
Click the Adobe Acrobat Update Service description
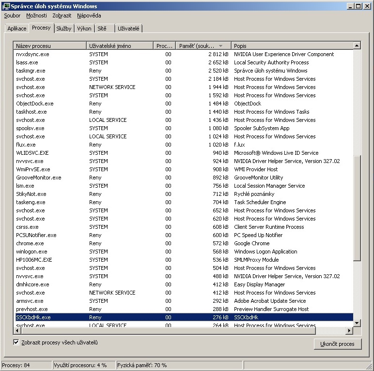coord(270,301)
